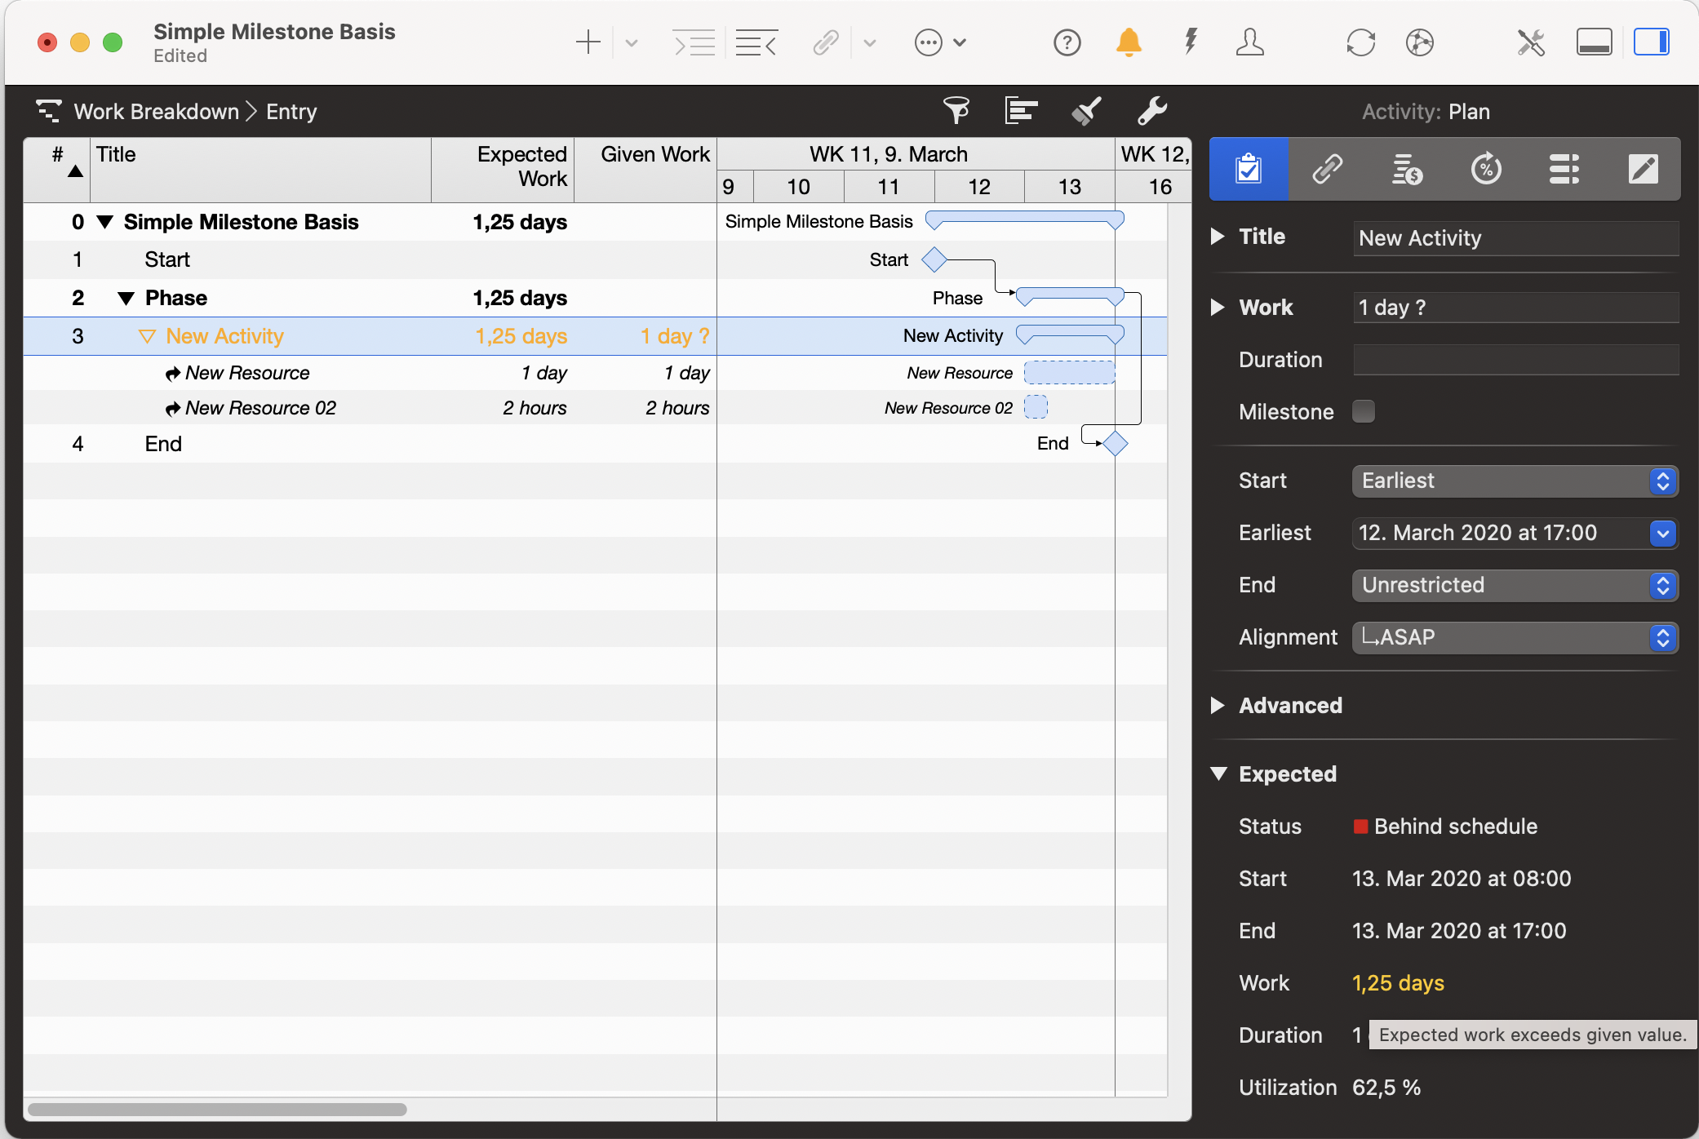Click the Title field New Activity
Viewport: 1699px width, 1139px height.
pyautogui.click(x=1515, y=238)
